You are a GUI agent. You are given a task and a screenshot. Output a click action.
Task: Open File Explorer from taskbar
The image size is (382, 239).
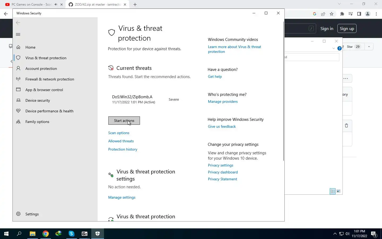coord(32,234)
